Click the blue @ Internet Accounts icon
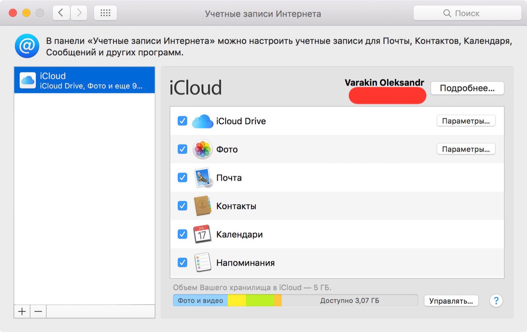Screen dimensions: 527x332 point(27,46)
